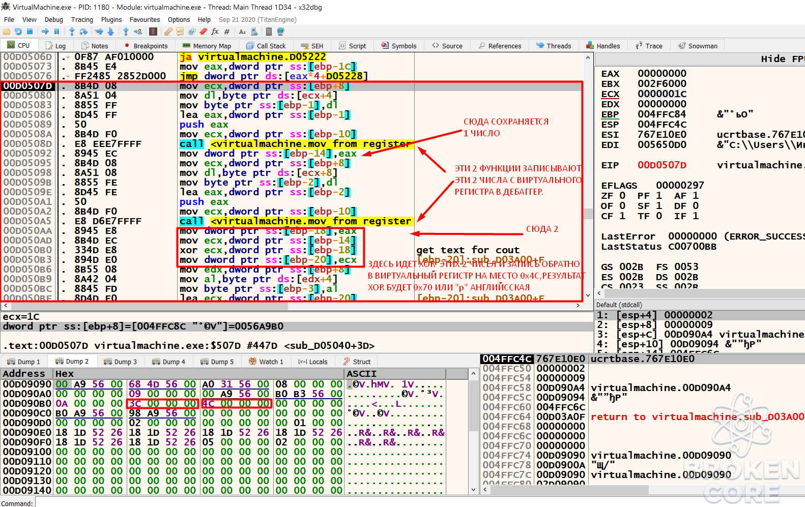The width and height of the screenshot is (805, 507).
Task: Open the Call Stack tab
Action: (266, 46)
